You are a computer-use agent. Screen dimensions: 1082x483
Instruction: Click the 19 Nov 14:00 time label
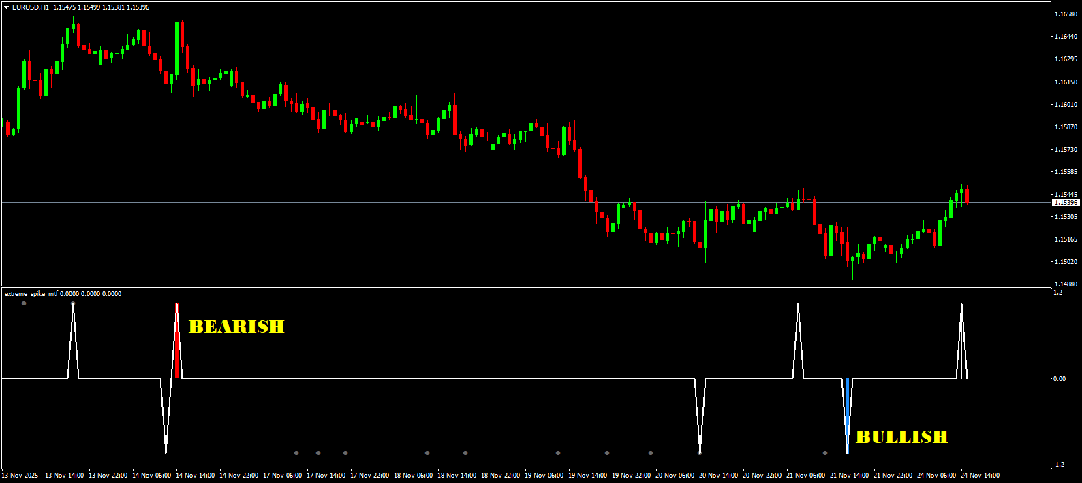coord(587,476)
